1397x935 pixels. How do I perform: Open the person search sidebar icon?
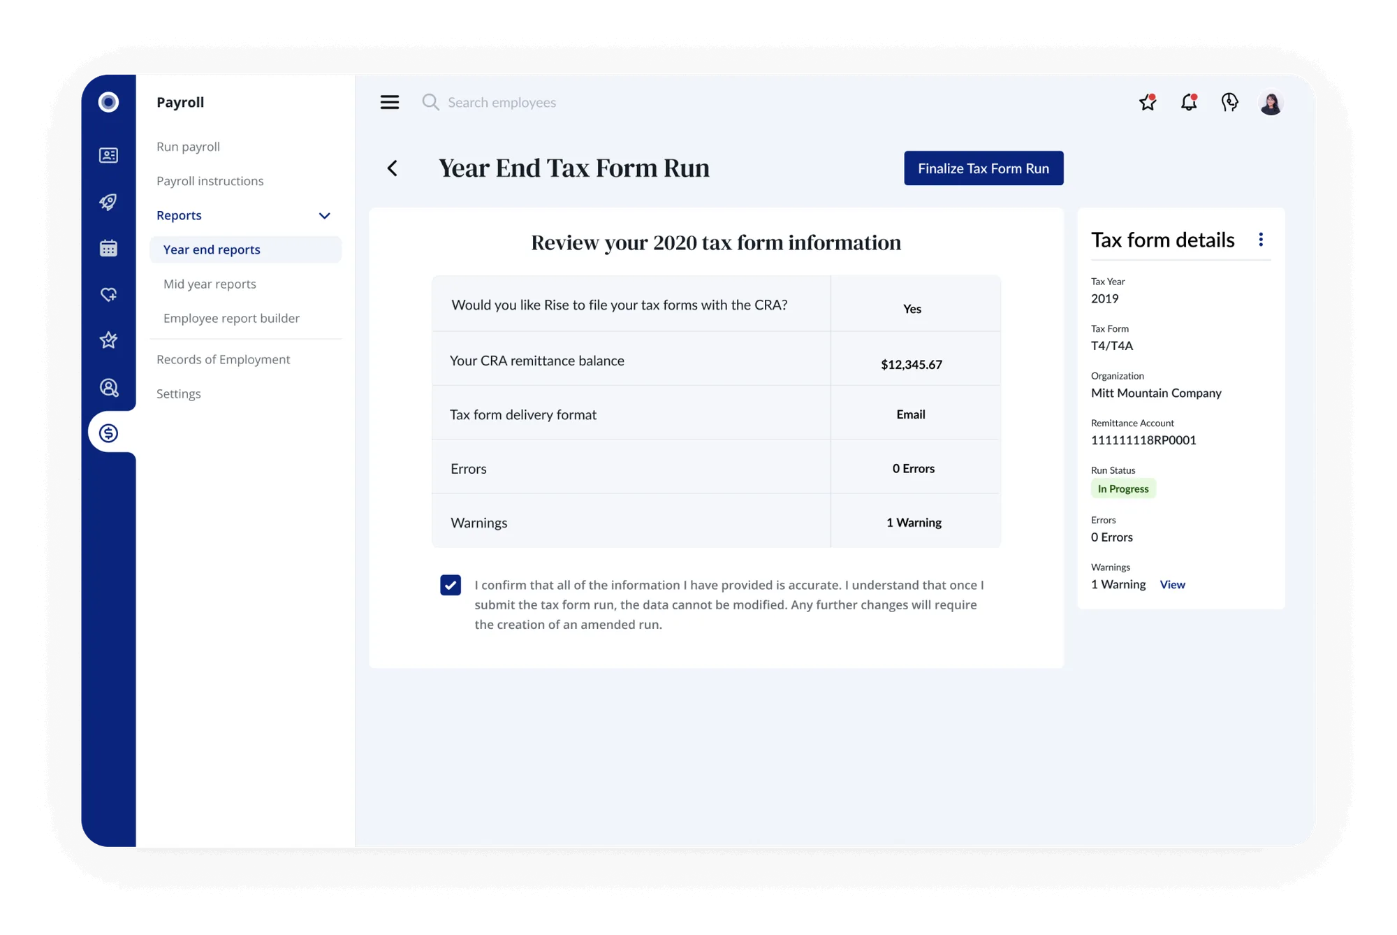108,387
